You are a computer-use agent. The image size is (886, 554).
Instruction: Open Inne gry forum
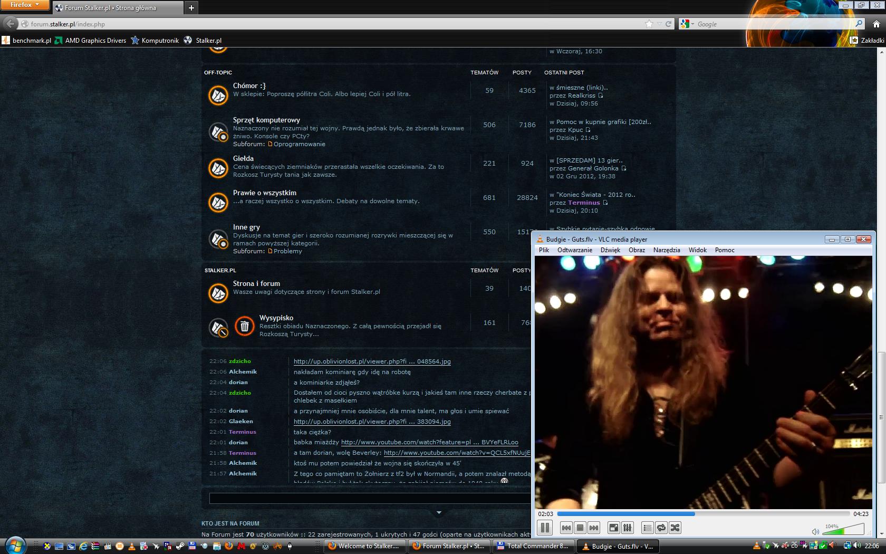coord(246,227)
